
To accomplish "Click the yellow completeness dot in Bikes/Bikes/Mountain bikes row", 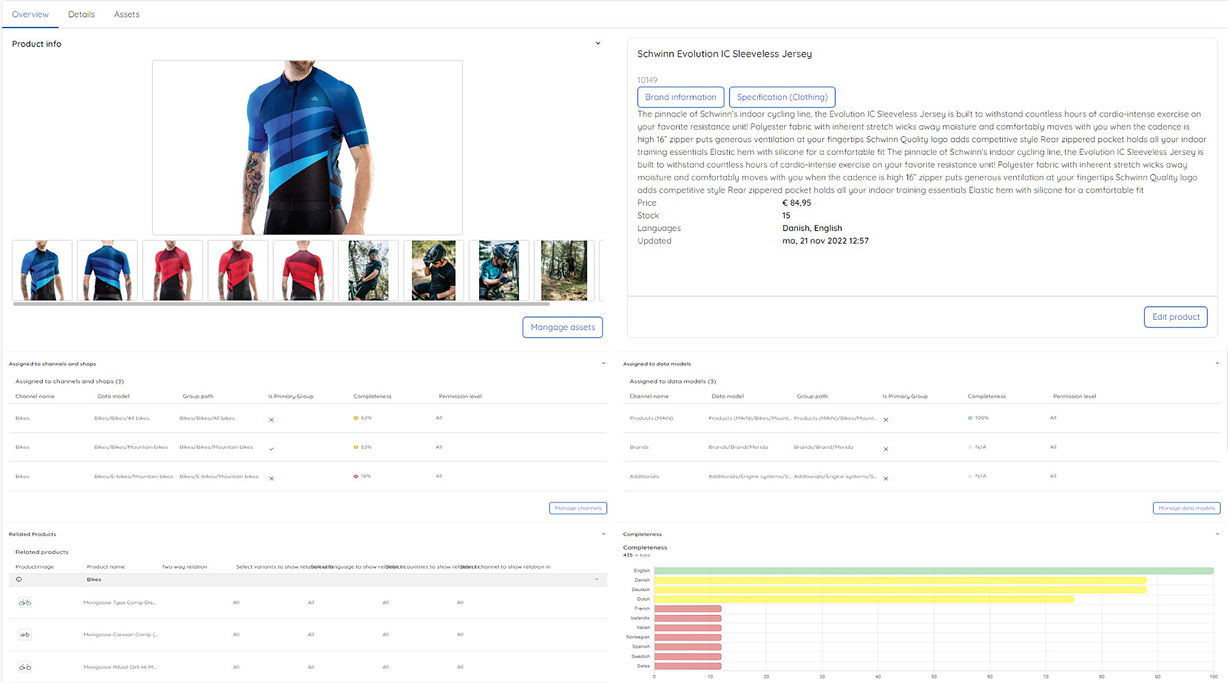I will point(355,447).
